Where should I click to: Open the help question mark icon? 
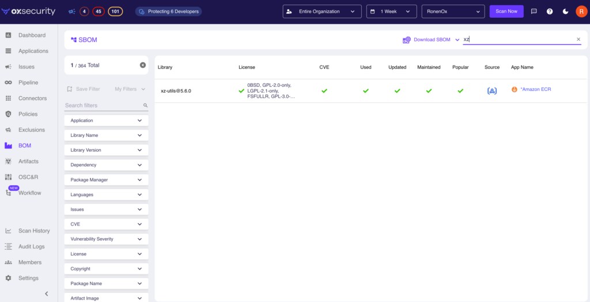tap(549, 12)
